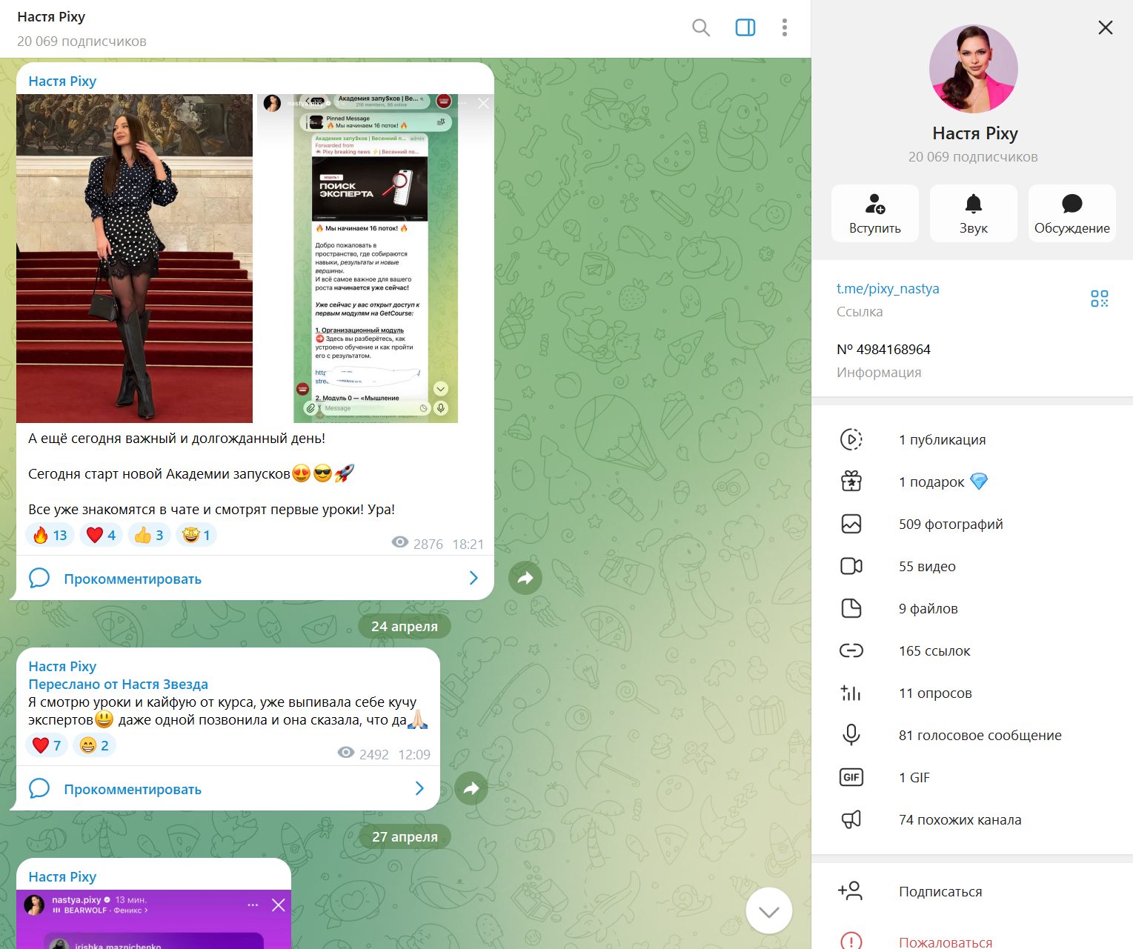
Task: Show the channel QR code icon
Action: click(1099, 299)
